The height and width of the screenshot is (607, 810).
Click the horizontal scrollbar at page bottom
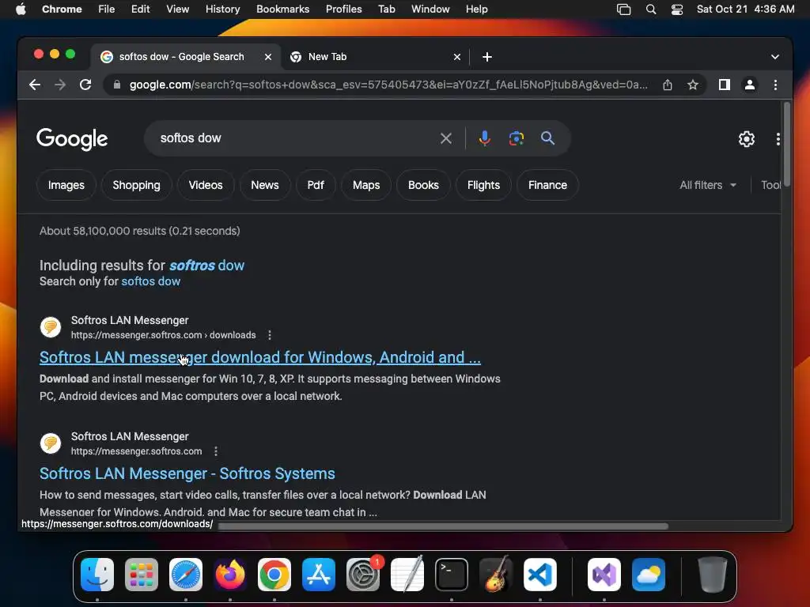point(443,526)
